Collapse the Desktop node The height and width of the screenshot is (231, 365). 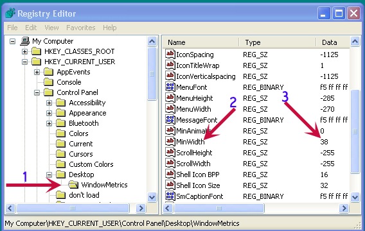49,175
